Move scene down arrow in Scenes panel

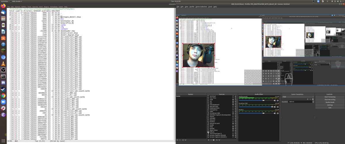(x=185, y=140)
